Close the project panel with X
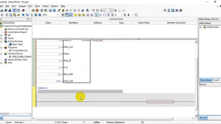 [x=30, y=19]
